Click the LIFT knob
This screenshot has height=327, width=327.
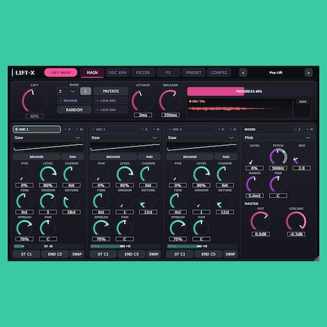34,101
